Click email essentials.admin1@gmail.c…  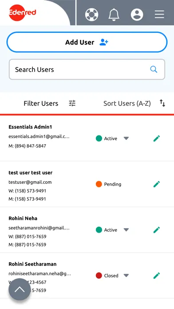click(39, 137)
